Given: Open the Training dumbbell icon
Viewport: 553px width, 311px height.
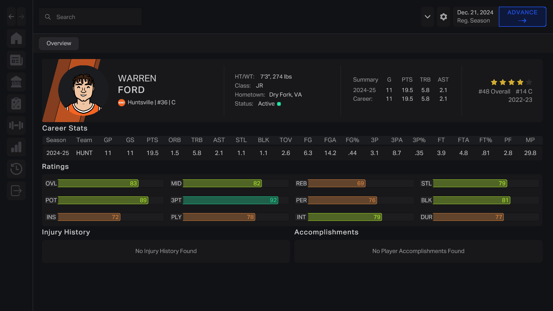Looking at the screenshot, I should tap(16, 125).
